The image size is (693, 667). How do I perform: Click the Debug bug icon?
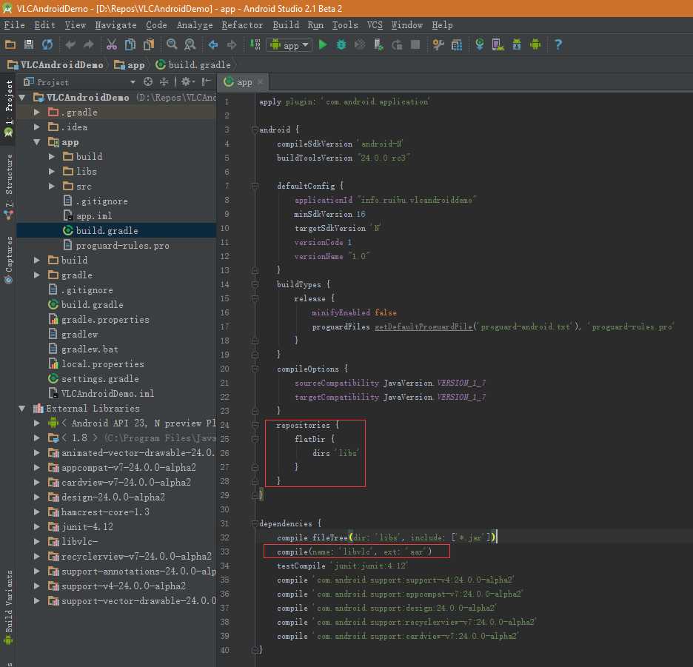click(341, 44)
